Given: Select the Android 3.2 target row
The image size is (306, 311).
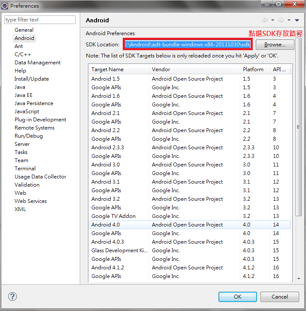Looking at the screenshot, I should click(190, 199).
